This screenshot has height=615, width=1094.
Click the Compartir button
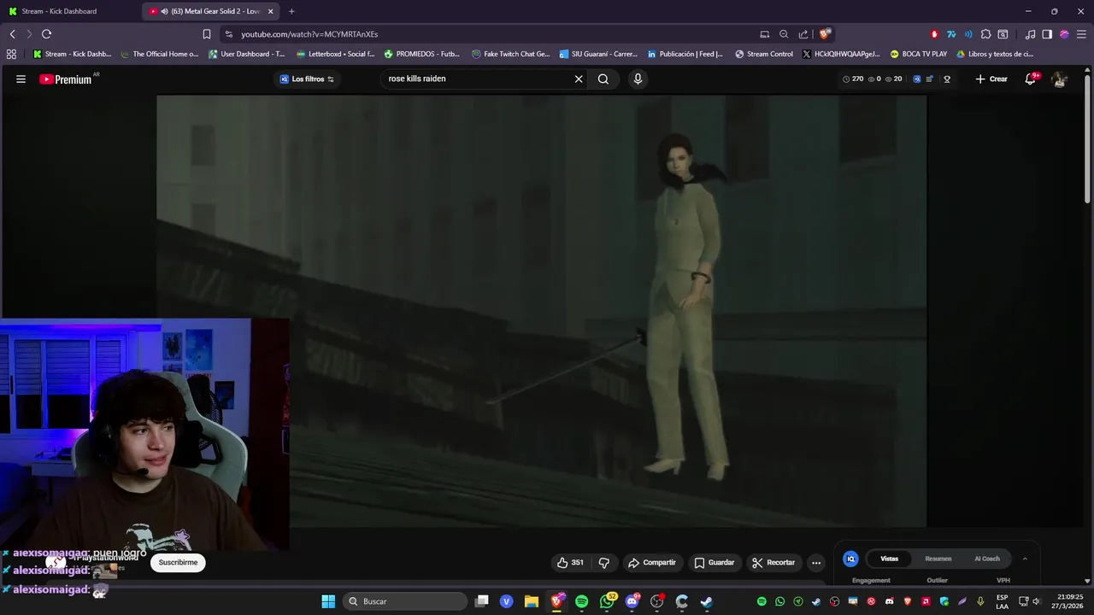(x=651, y=562)
